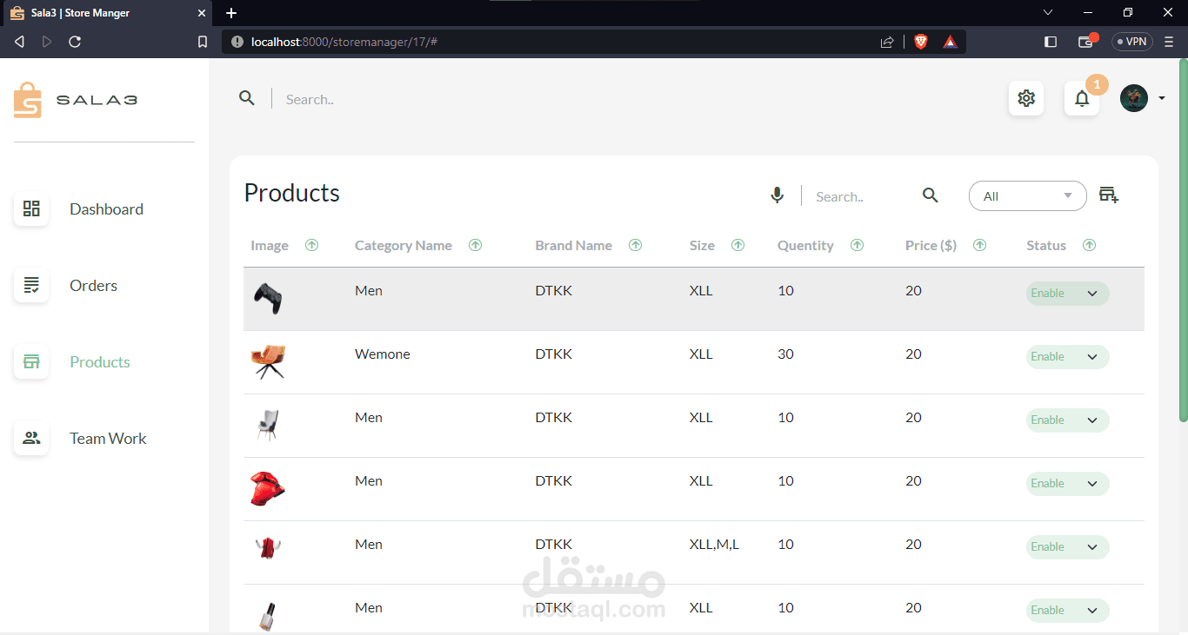The width and height of the screenshot is (1188, 635).
Task: Sort by Price column arrow icon
Action: point(979,245)
